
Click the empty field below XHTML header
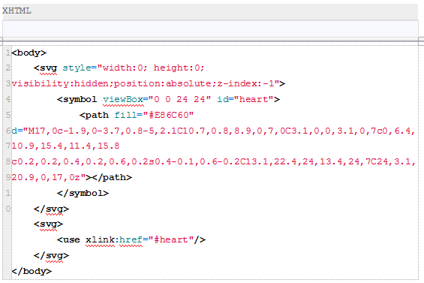point(210,29)
